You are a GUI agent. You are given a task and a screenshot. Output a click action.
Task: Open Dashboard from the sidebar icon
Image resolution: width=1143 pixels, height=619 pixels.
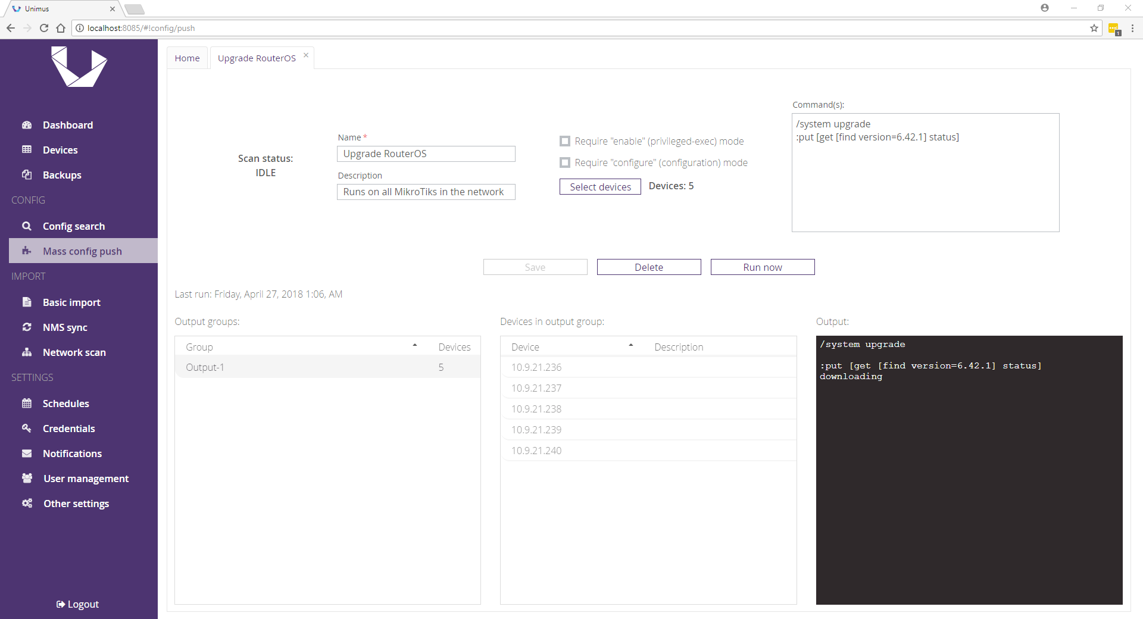coord(27,125)
